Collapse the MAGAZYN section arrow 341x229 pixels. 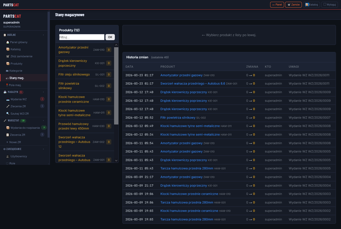(43, 92)
